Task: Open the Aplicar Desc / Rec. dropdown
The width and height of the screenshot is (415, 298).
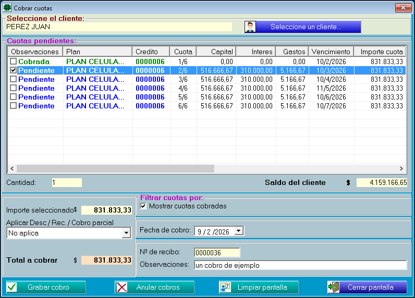Action: coord(126,233)
